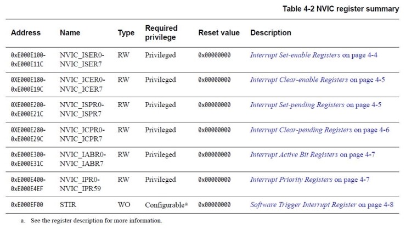Click the 0xE000EF00 address cell
Viewport: 406px width, 229px height.
[28, 204]
